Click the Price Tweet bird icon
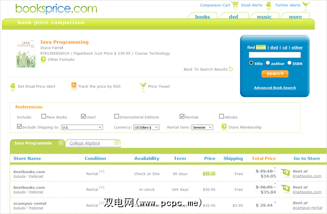 tap(143, 85)
